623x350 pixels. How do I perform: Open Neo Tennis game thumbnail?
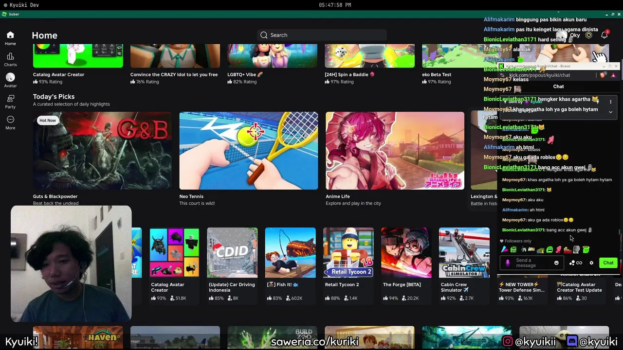[249, 151]
